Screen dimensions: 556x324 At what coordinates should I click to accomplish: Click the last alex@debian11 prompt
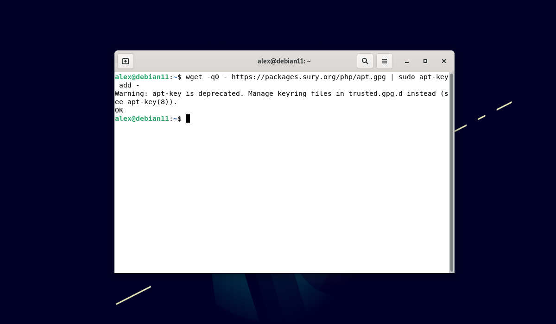click(142, 118)
